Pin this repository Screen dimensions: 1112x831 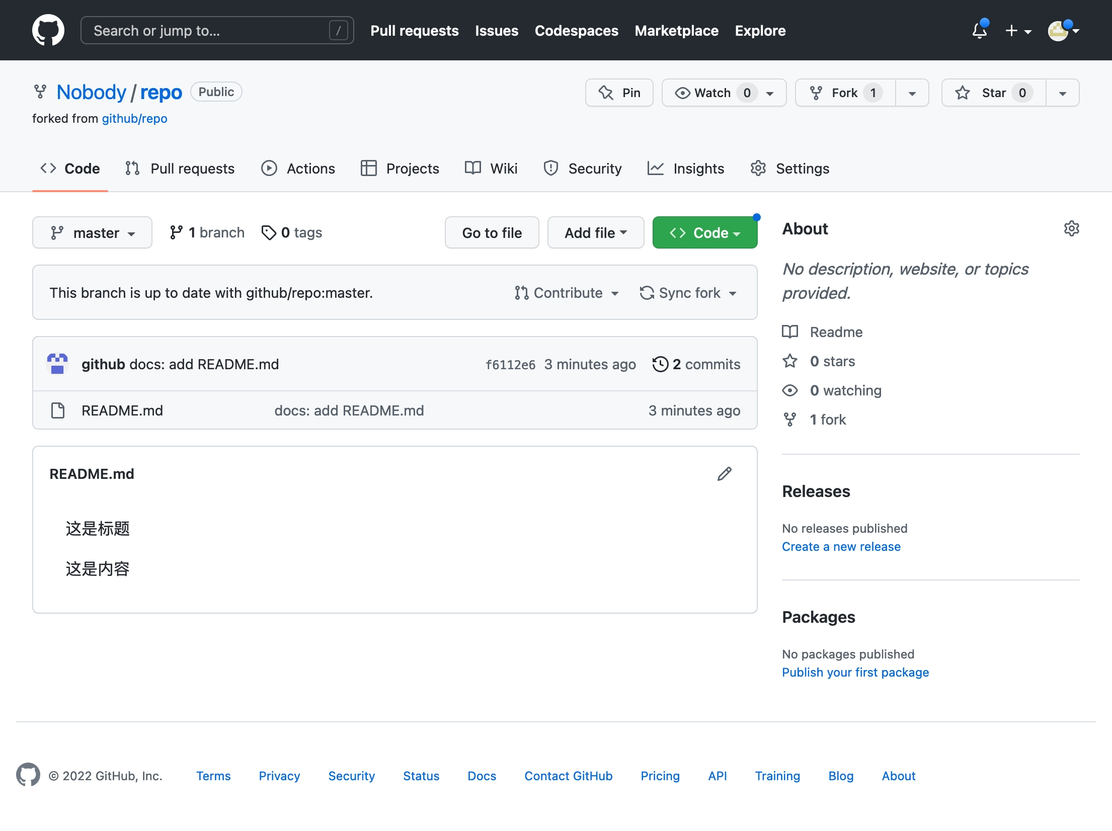click(619, 93)
